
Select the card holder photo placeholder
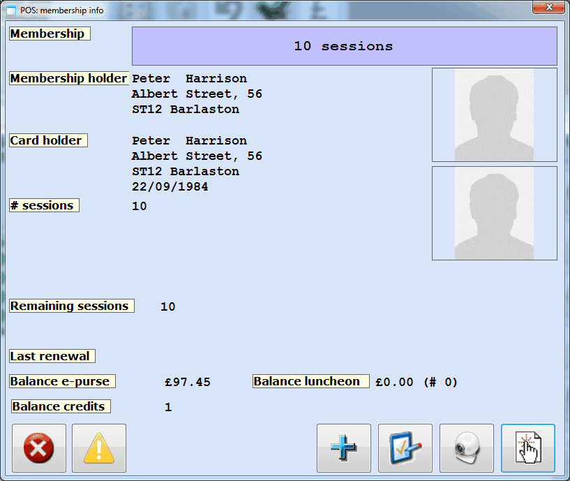point(494,213)
